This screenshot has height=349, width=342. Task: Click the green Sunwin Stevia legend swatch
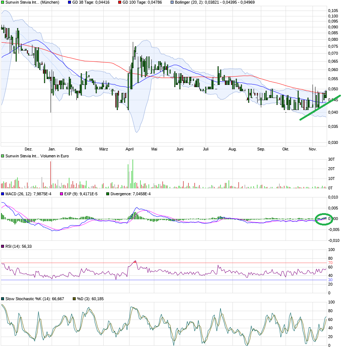(3, 3)
